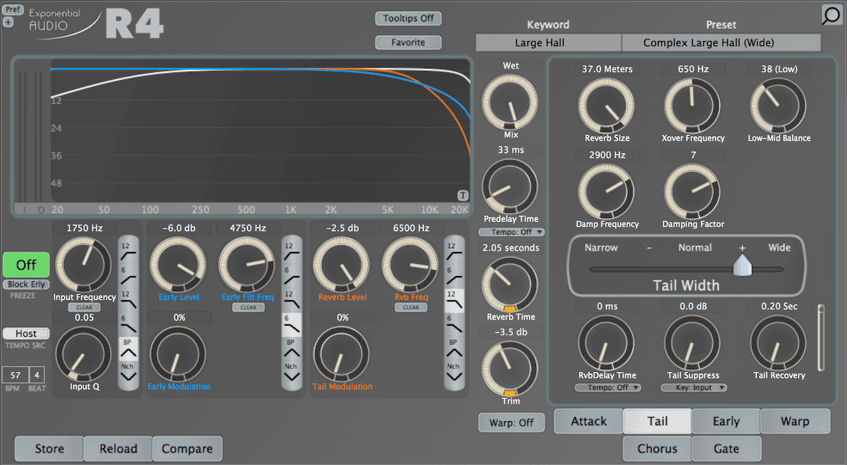The height and width of the screenshot is (465, 847).
Task: Toggle Block Erly
Action: pos(26,285)
